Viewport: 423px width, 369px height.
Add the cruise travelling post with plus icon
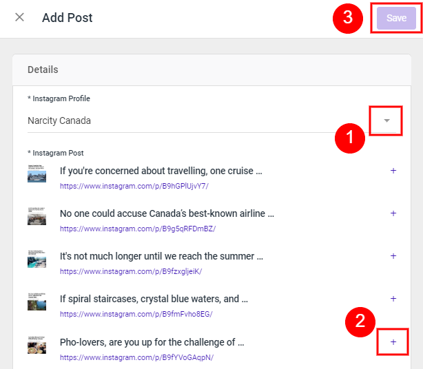point(393,171)
